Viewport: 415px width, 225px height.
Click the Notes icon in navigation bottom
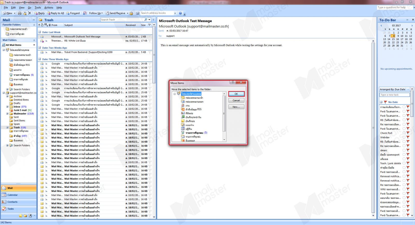(x=20, y=215)
